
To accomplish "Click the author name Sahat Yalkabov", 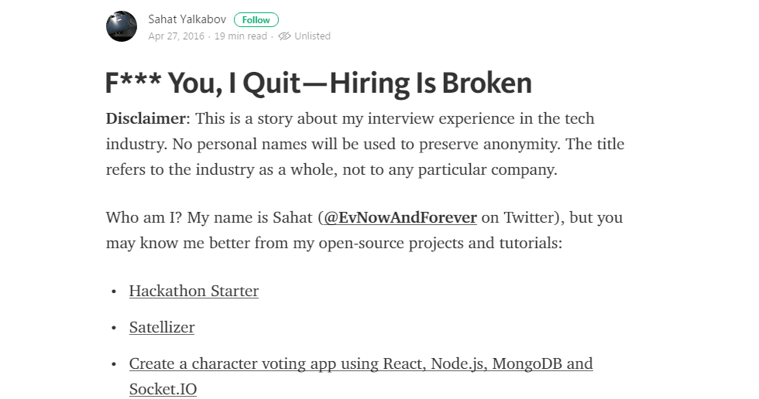I will point(187,19).
